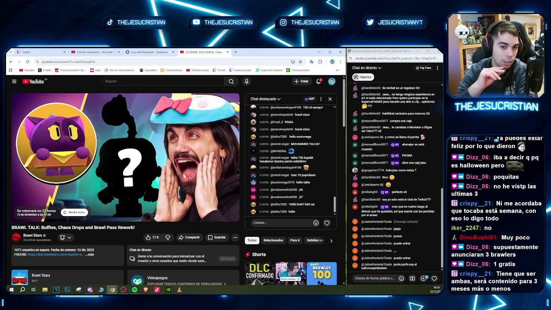The height and width of the screenshot is (310, 551).
Task: Select the Para ti filter chip
Action: [295, 240]
